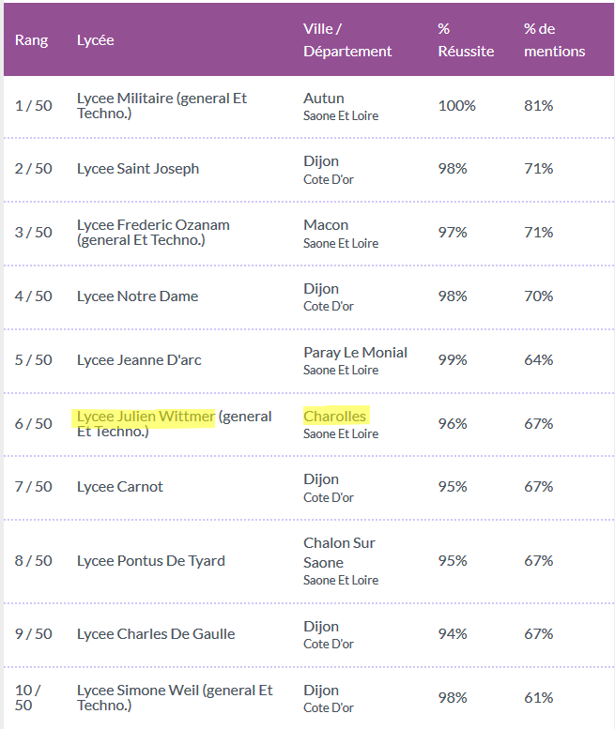Click the % Réussite column header
The height and width of the screenshot is (729, 615).
click(466, 40)
